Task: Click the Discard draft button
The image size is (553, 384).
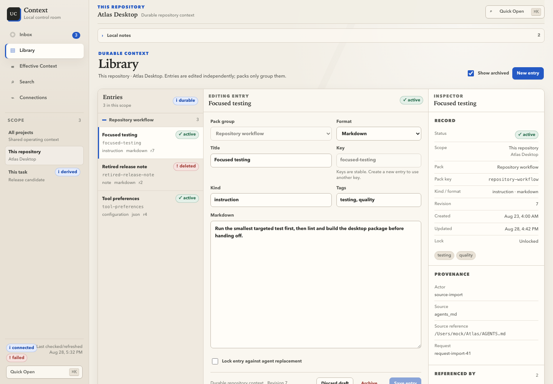Action: (335, 381)
